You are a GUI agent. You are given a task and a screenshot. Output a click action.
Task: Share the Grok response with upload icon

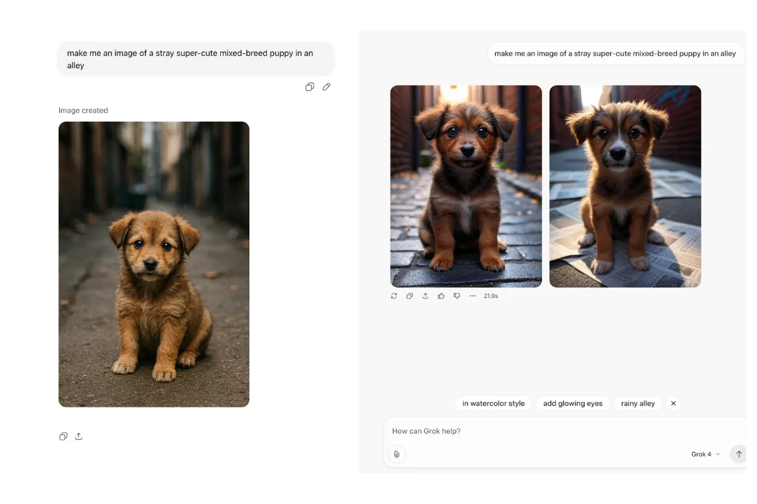point(425,295)
